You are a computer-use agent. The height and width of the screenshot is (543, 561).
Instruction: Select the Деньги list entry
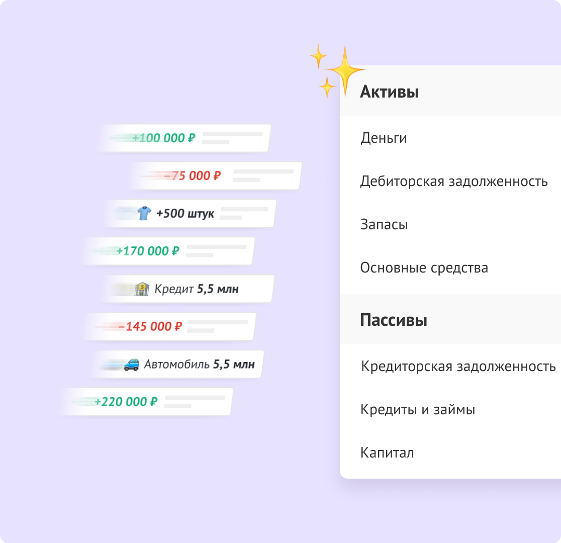(x=384, y=138)
